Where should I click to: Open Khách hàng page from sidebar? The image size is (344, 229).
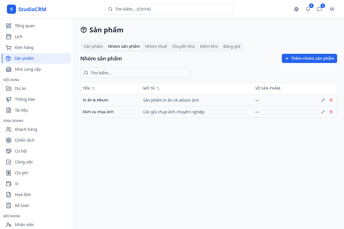[x=26, y=129]
